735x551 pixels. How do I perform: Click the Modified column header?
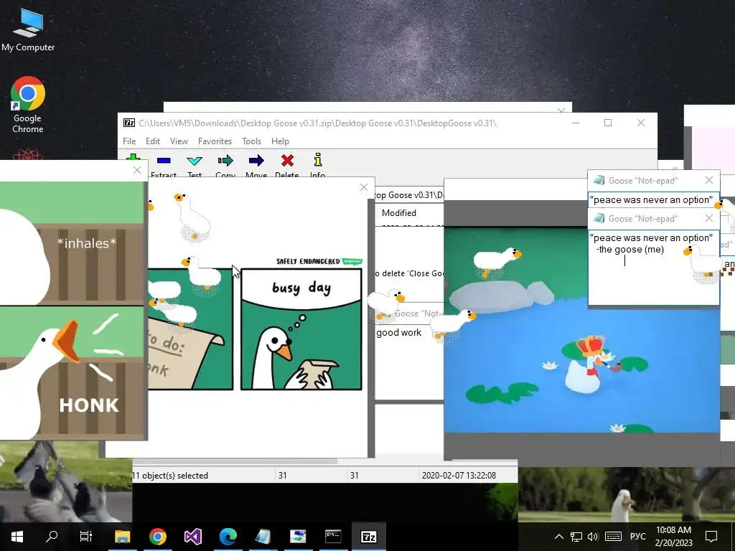[399, 212]
